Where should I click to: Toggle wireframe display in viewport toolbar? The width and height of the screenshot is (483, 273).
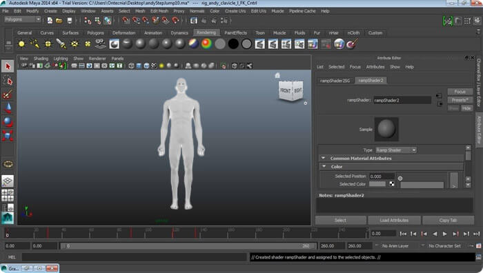pyautogui.click(x=131, y=66)
